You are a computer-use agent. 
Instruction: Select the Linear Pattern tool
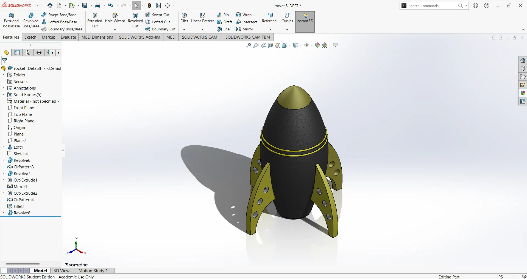203,18
